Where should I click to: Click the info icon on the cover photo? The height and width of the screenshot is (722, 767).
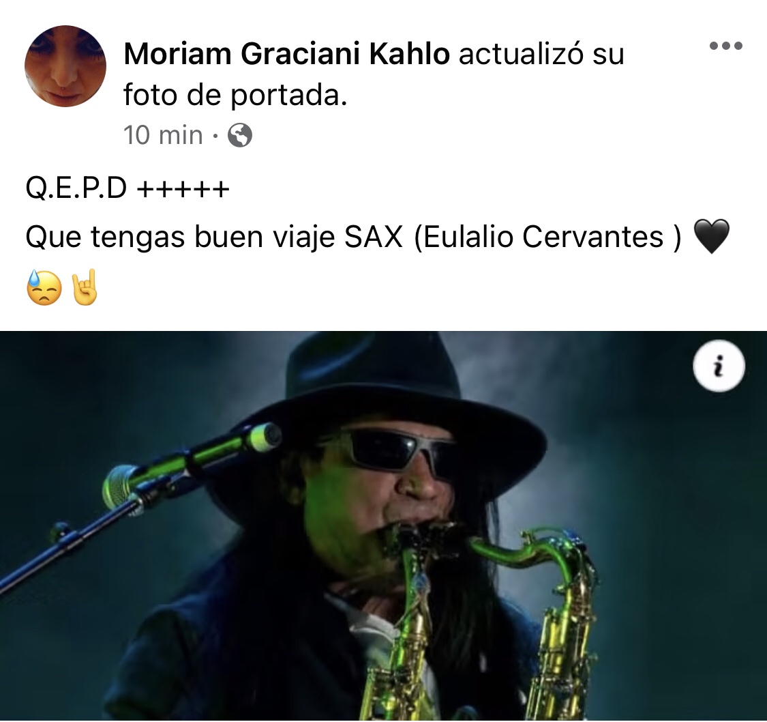click(x=719, y=366)
